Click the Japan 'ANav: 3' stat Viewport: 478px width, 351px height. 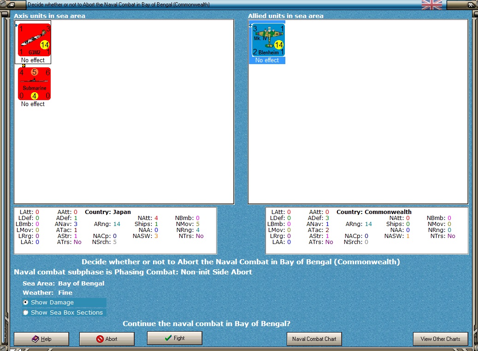click(x=66, y=224)
